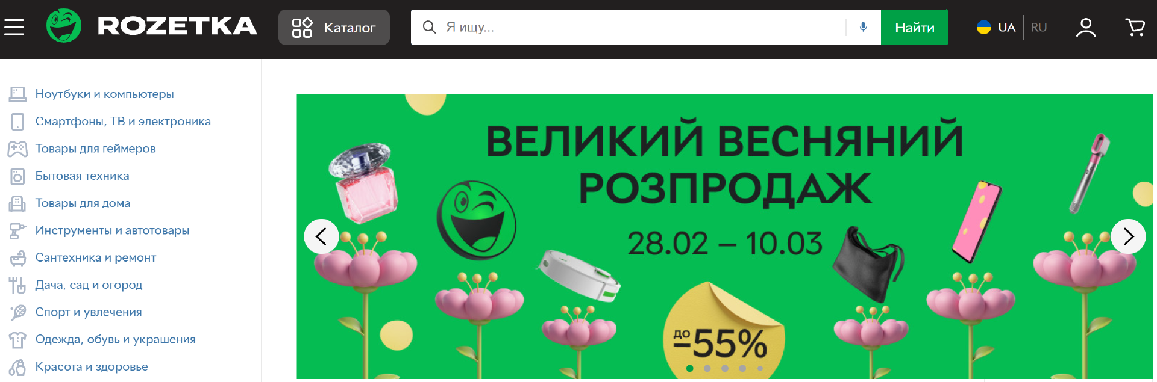This screenshot has height=382, width=1157.
Task: Show next banner slide
Action: 1128,236
